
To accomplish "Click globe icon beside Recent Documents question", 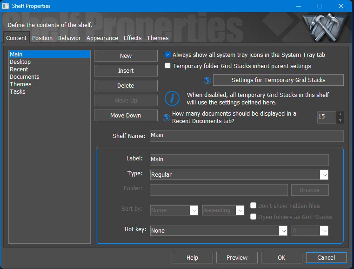I will 167,117.
